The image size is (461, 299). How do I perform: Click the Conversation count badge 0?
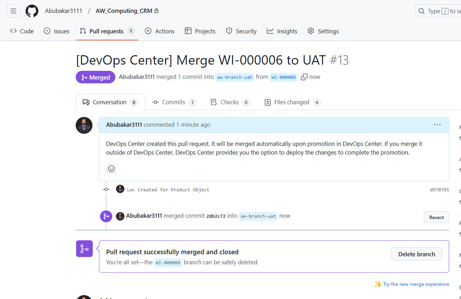point(134,102)
